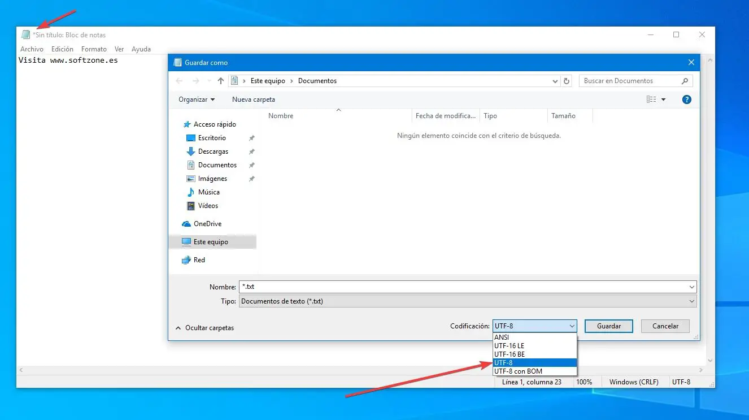749x420 pixels.
Task: Open the view options dropdown arrow
Action: (664, 99)
